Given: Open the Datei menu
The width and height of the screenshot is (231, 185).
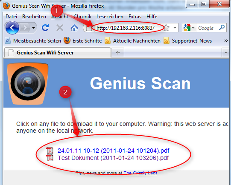Looking at the screenshot, I should (11, 17).
